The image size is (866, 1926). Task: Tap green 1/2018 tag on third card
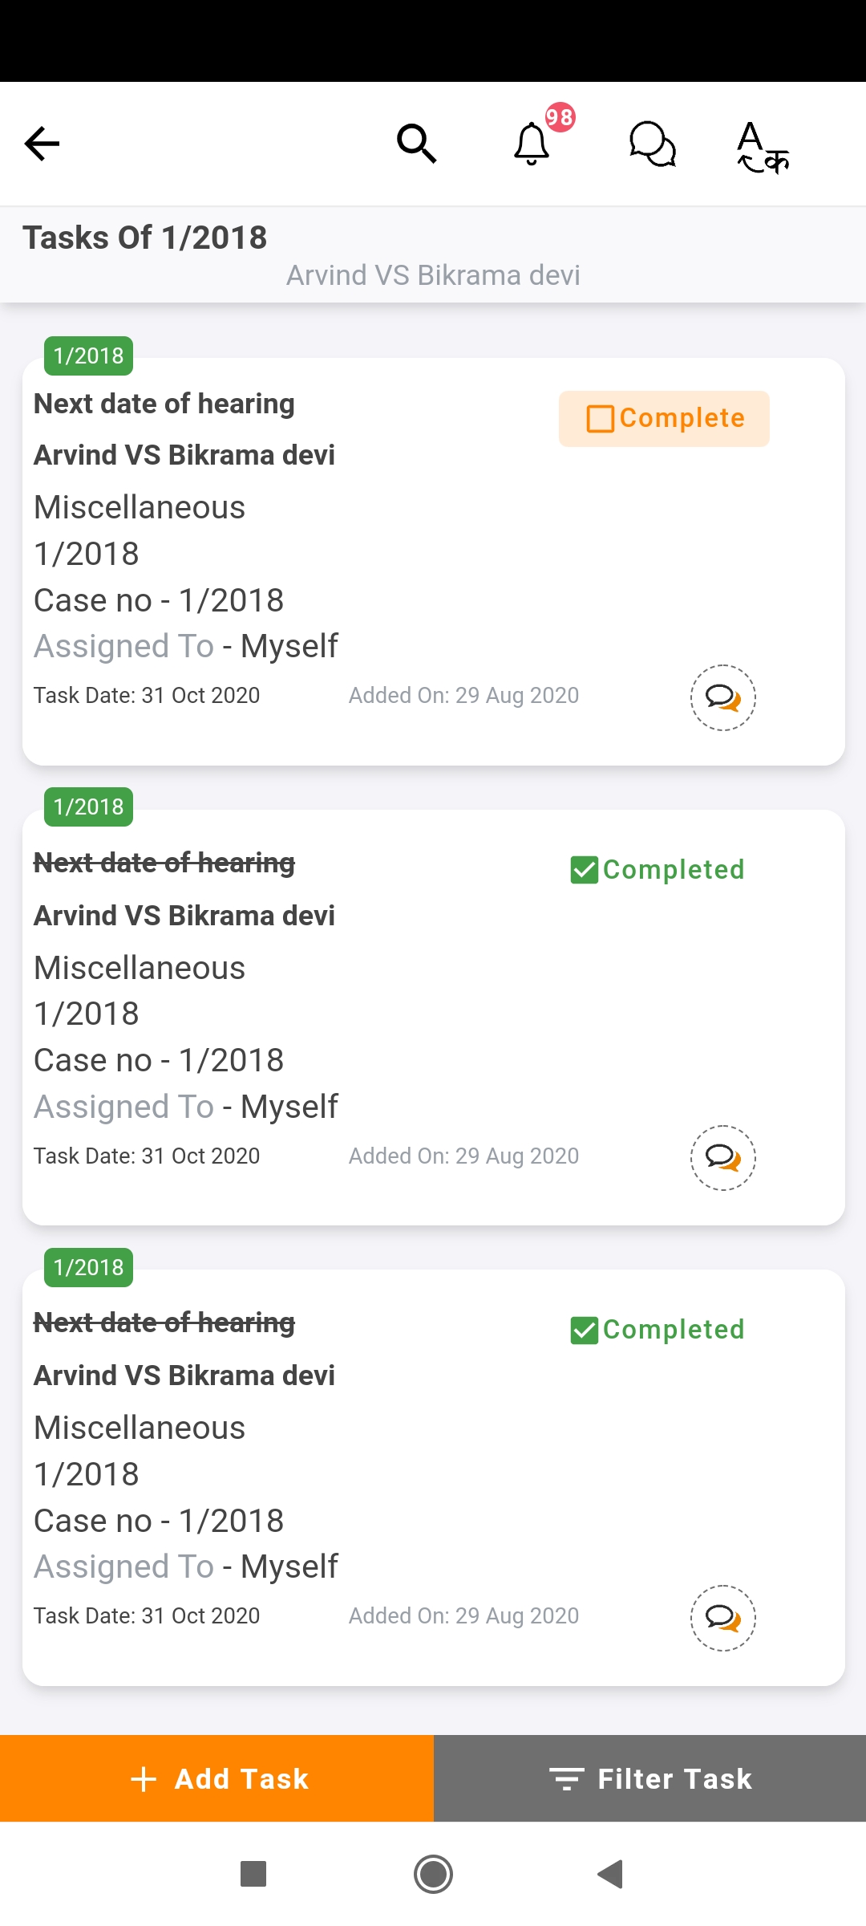coord(88,1267)
